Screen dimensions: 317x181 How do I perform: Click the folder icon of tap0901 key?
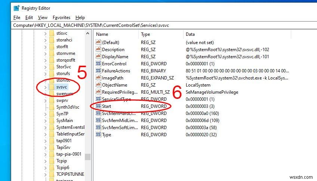click(52, 141)
